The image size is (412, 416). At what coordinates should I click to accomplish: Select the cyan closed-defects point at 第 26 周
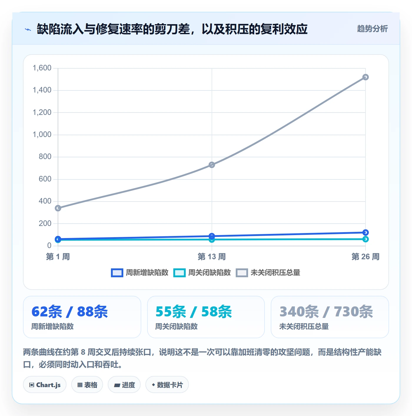pyautogui.click(x=366, y=239)
